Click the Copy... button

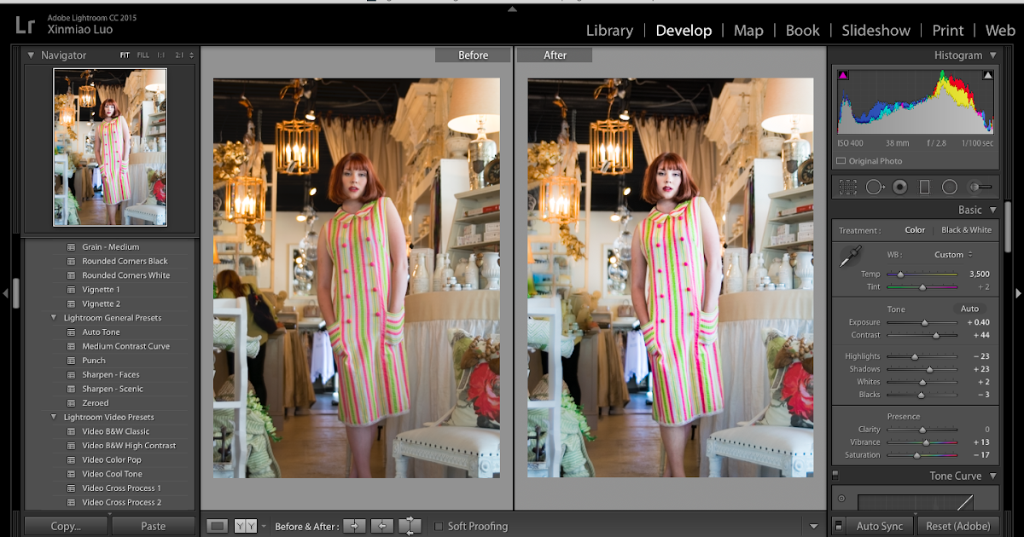65,526
